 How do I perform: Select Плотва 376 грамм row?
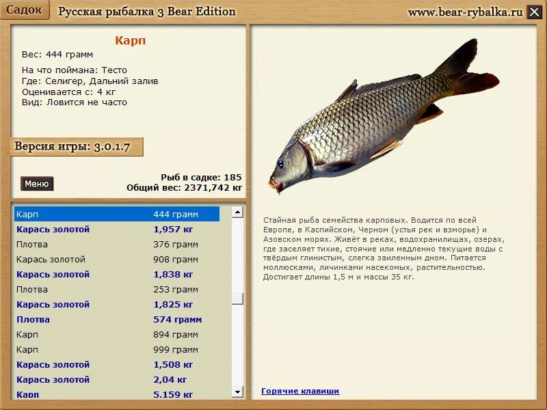[x=117, y=245]
